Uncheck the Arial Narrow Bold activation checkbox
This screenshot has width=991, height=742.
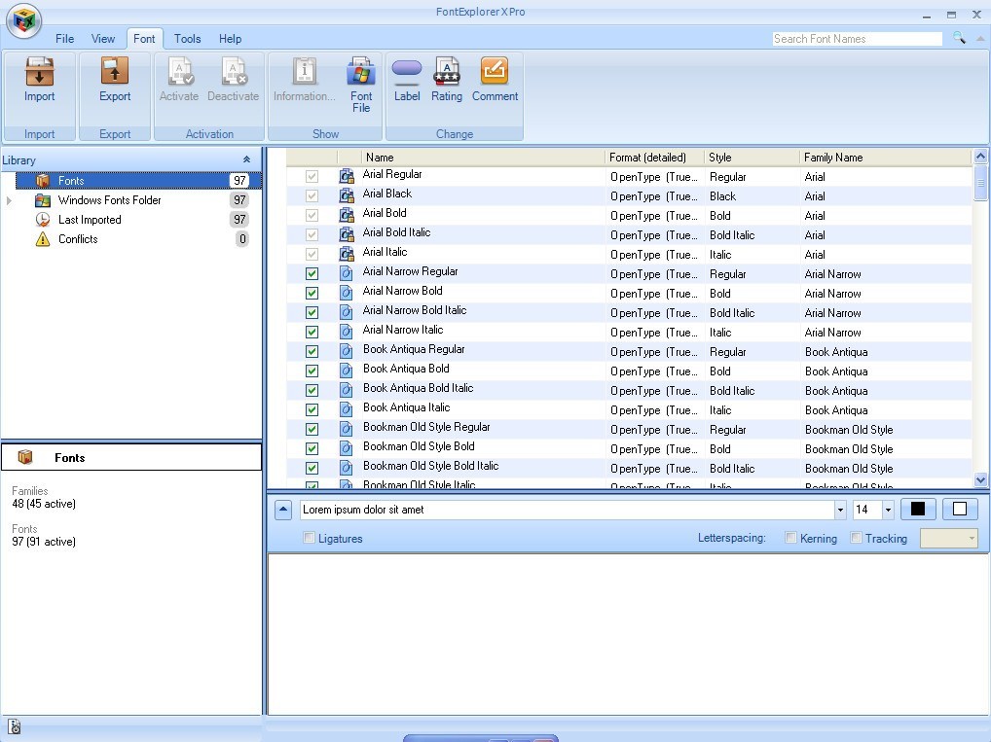point(311,292)
